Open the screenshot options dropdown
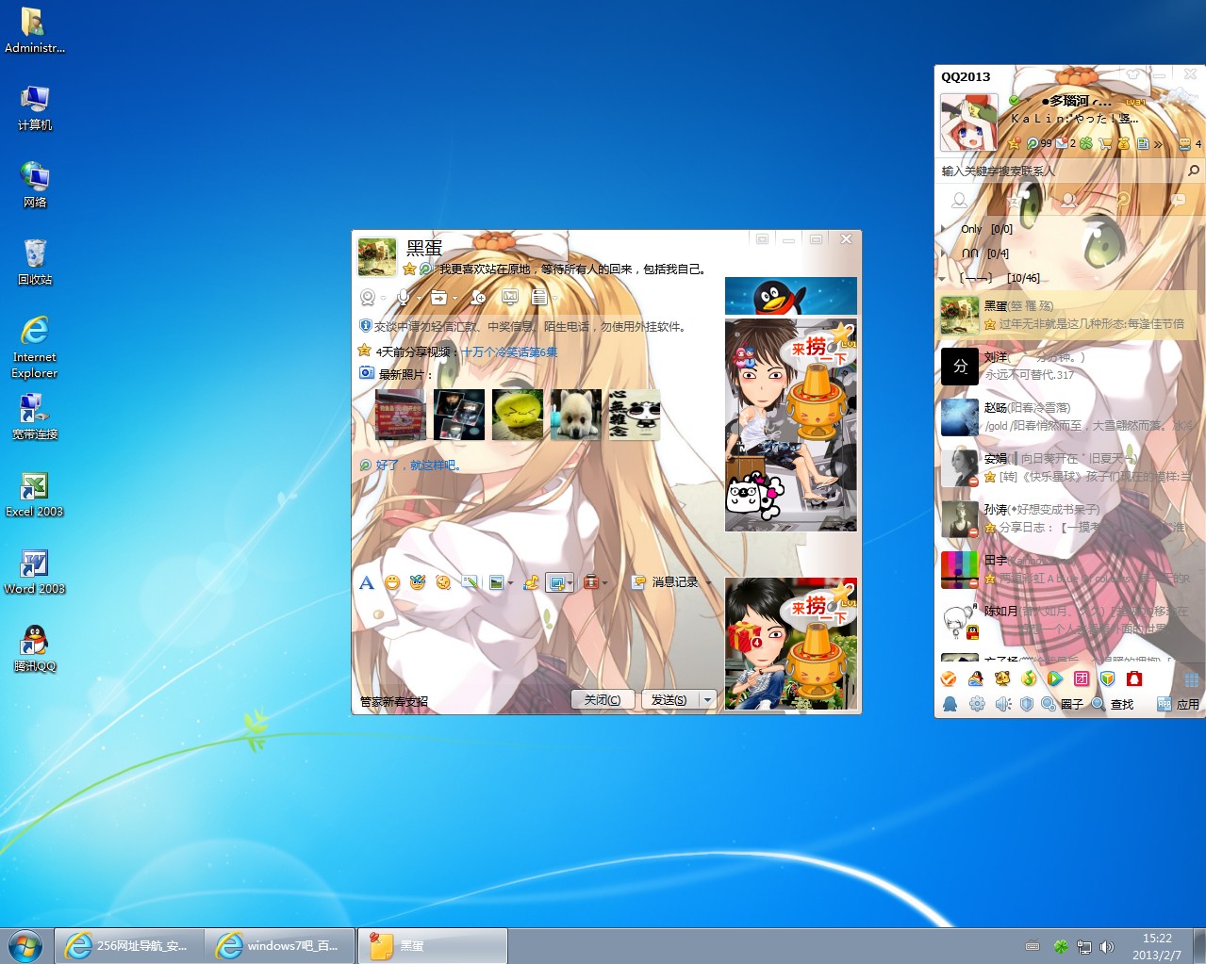Viewport: 1206px width, 964px height. (x=570, y=583)
